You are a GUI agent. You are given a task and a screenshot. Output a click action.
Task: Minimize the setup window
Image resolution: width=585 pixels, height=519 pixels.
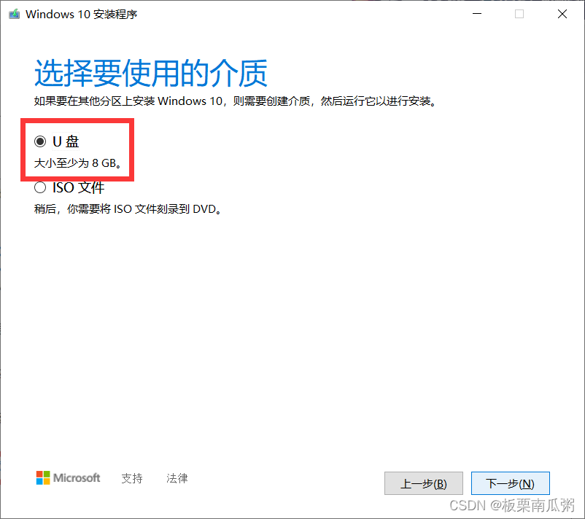tap(477, 14)
